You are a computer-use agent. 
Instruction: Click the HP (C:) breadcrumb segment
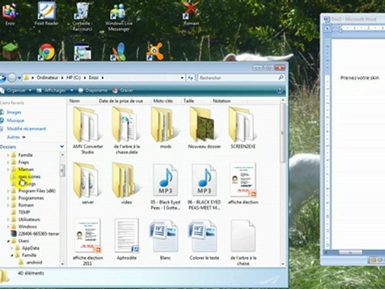click(x=74, y=77)
